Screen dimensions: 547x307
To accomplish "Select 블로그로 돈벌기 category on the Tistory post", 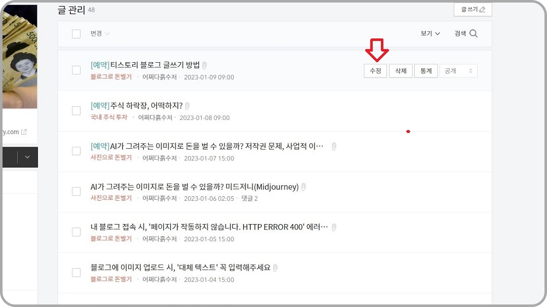I will point(111,77).
